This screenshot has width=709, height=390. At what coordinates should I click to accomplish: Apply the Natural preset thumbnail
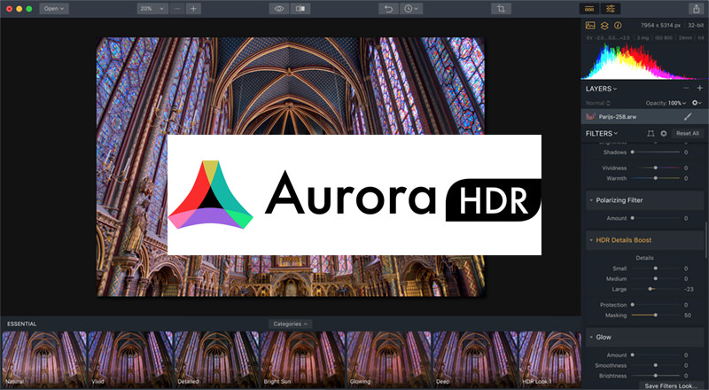[44, 359]
